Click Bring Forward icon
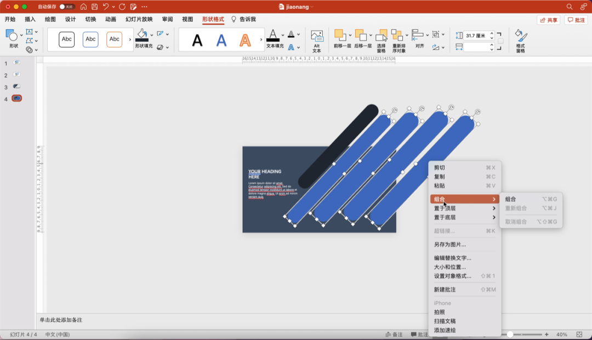The height and width of the screenshot is (340, 592). (340, 35)
